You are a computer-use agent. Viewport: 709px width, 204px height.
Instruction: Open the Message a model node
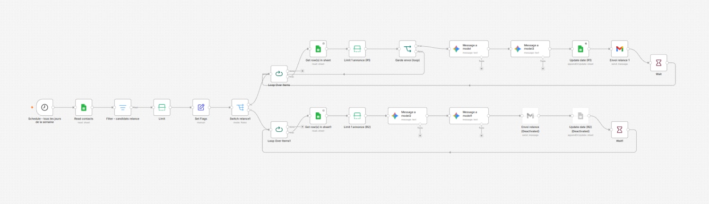(469, 49)
